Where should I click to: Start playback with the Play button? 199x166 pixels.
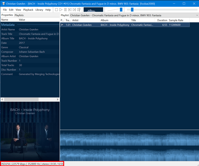pyautogui.click(x=61, y=10)
